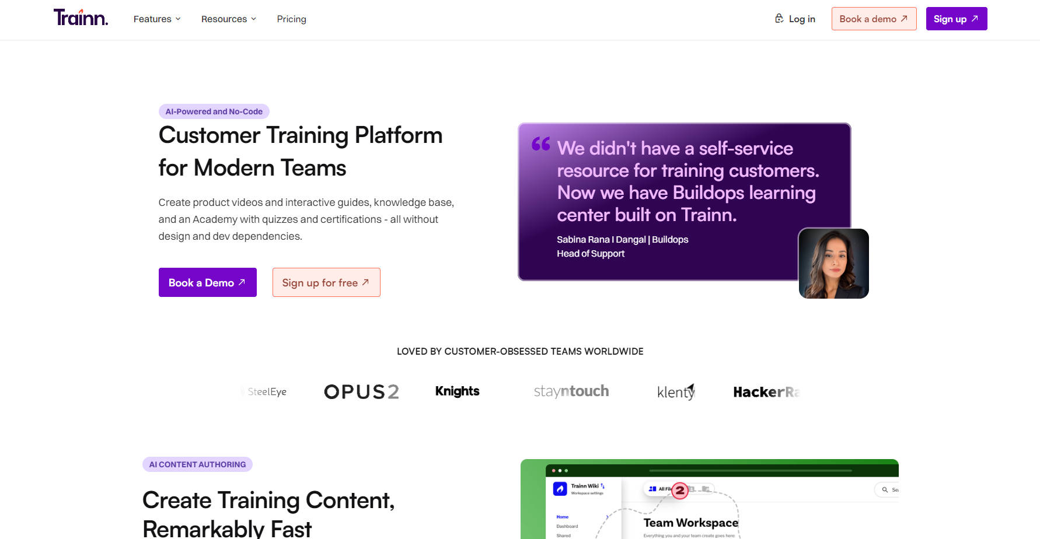Open the Pricing page
This screenshot has height=539, width=1040.
[x=291, y=19]
